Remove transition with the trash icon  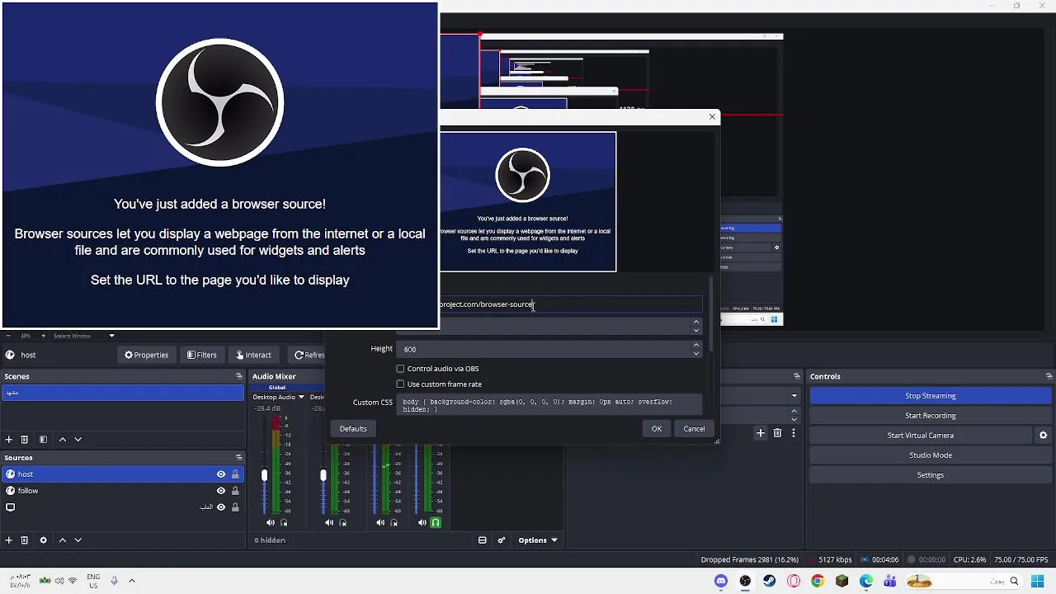click(777, 433)
